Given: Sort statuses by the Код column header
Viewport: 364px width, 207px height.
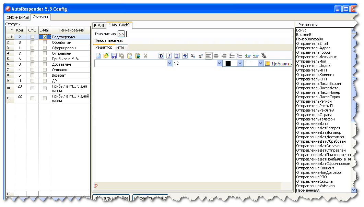Looking at the screenshot, I should 20,30.
